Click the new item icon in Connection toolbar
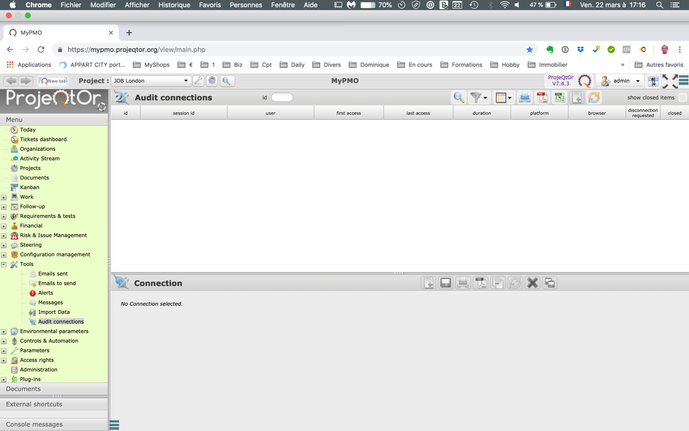This screenshot has height=431, width=689. pos(428,283)
